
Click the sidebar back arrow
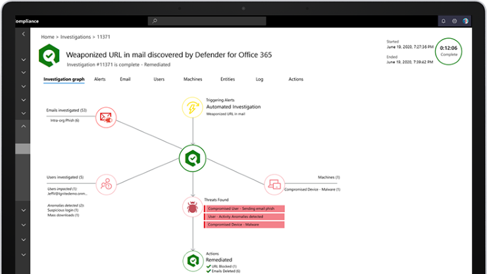pos(23,34)
